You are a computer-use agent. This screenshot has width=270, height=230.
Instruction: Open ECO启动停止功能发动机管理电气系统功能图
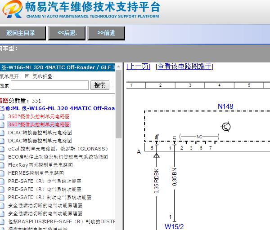coord(58,157)
